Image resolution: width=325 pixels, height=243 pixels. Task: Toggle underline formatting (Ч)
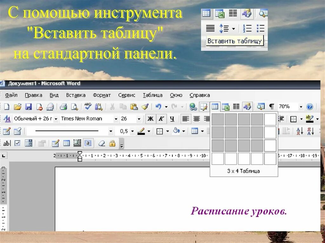(172, 119)
